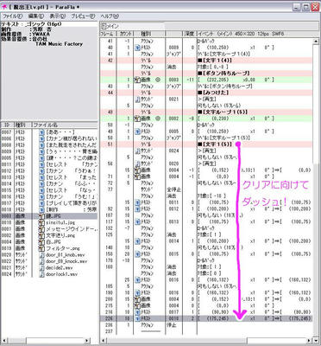Click the image icon beside 白.JPG

click(41, 242)
